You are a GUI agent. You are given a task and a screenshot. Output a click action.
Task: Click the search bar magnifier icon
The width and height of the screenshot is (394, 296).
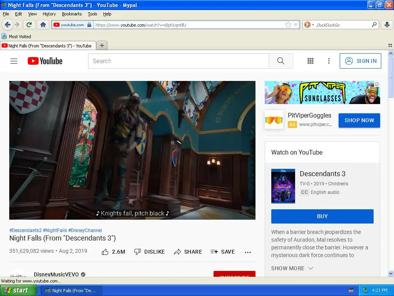pyautogui.click(x=374, y=25)
